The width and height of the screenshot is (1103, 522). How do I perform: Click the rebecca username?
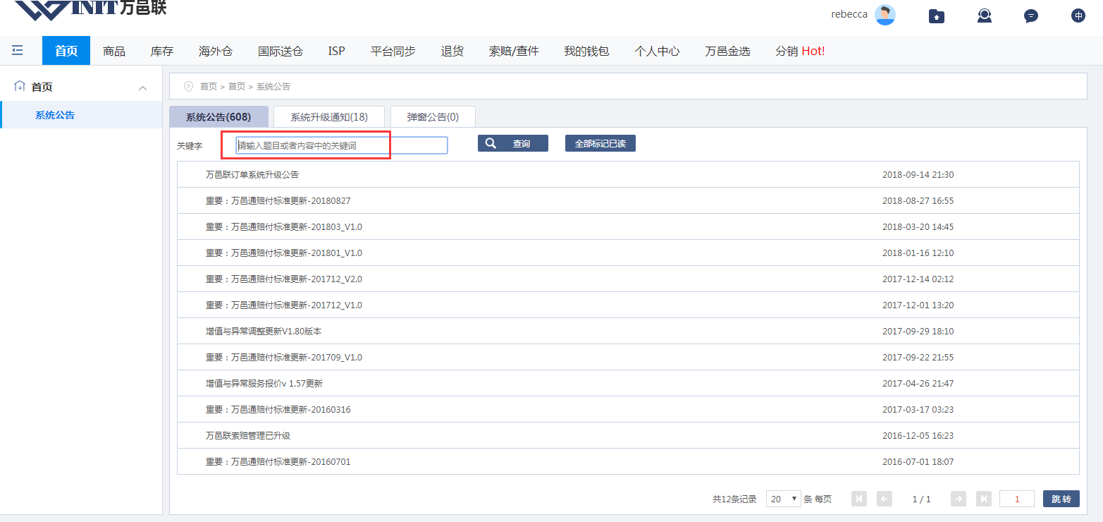point(849,14)
